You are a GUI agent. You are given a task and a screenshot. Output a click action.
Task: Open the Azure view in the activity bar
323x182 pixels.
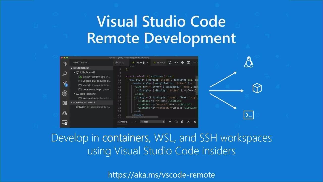(65, 113)
